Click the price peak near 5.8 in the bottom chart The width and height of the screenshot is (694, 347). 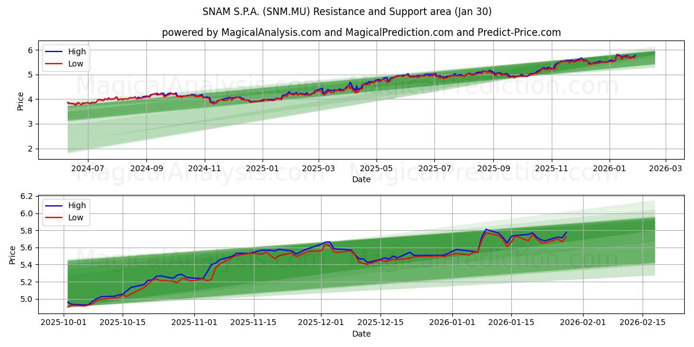coord(486,230)
